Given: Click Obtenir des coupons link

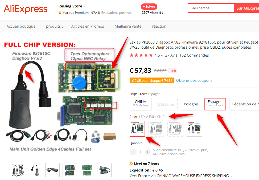Looking at the screenshot, I should (194, 80).
